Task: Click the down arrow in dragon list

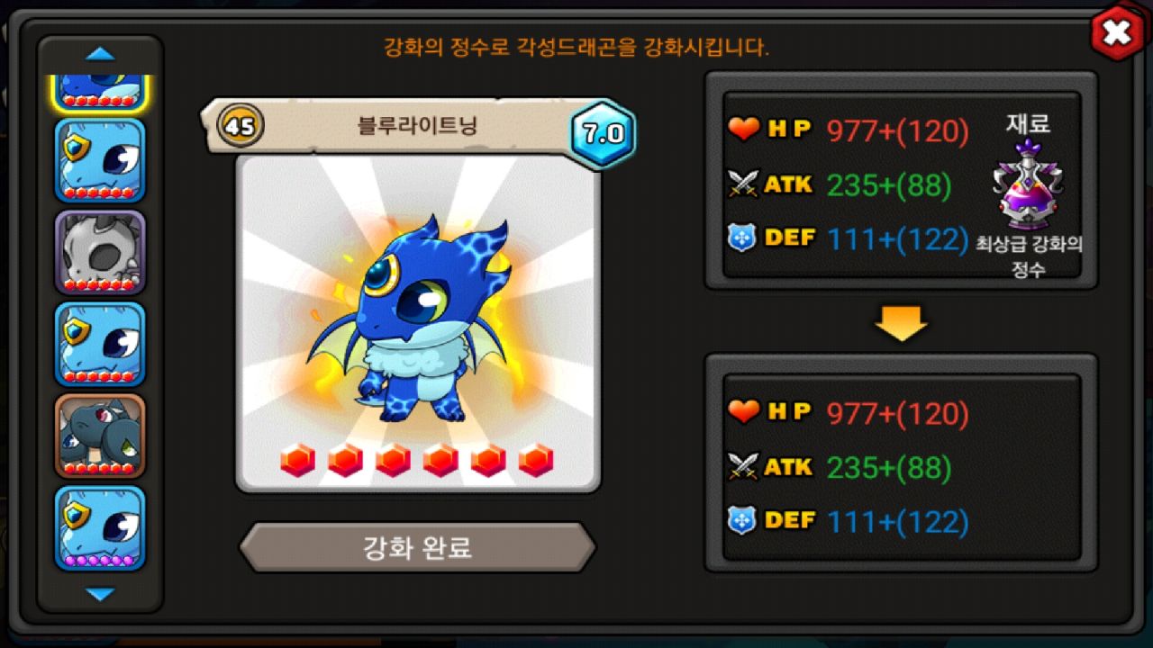Action: [x=100, y=594]
